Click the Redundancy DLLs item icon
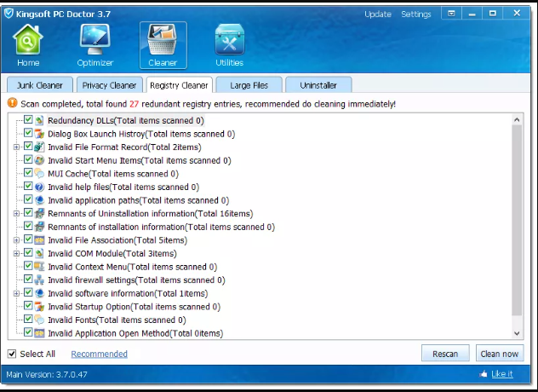The height and width of the screenshot is (392, 538). pos(39,120)
